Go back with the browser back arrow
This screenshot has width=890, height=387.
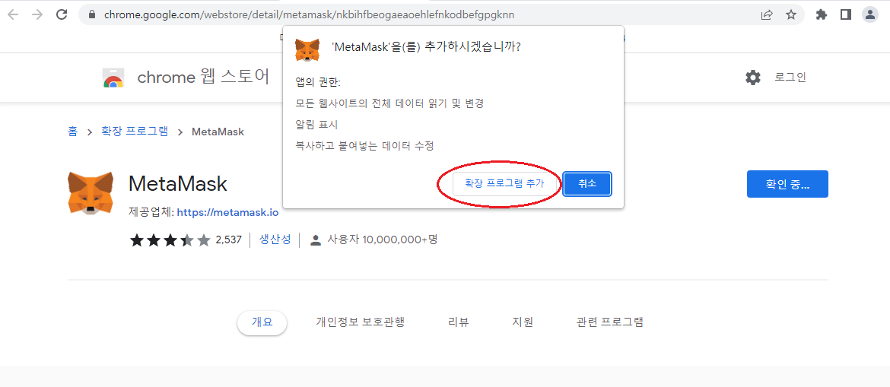point(13,14)
